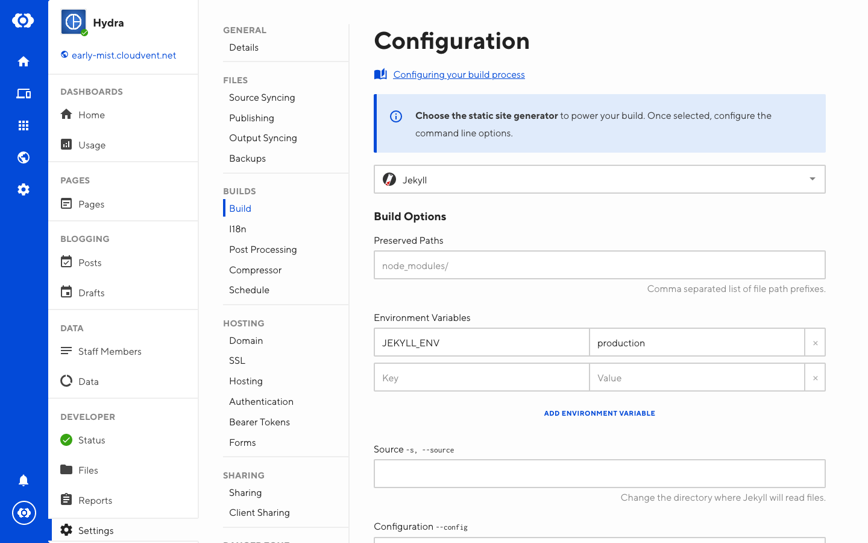The height and width of the screenshot is (543, 868).
Task: Open the Data item in sidebar
Action: pos(80,381)
